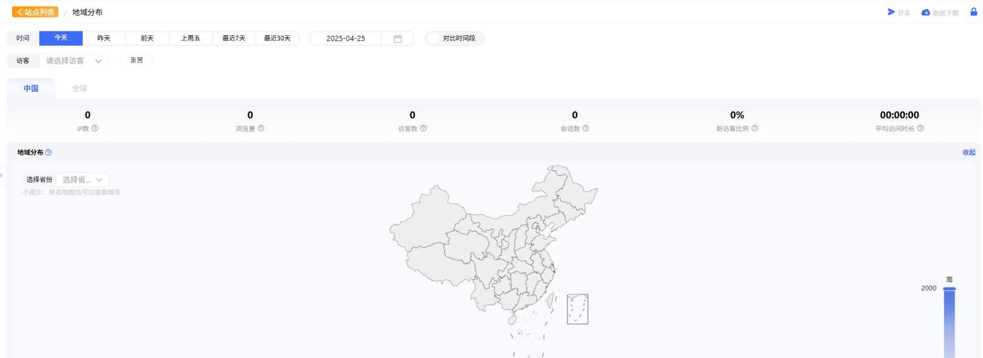Click the lock icon at top right

click(x=973, y=12)
